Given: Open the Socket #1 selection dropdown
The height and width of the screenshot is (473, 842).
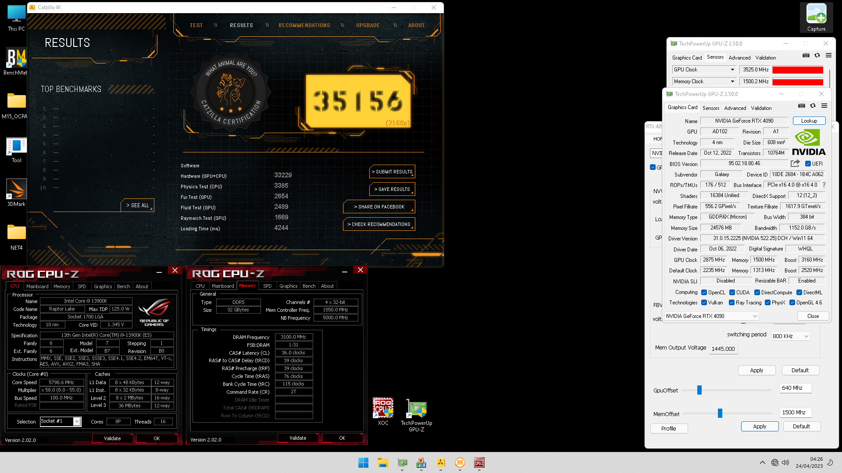Looking at the screenshot, I should point(61,421).
